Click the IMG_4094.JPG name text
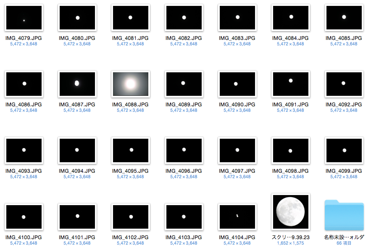The height and width of the screenshot is (248, 371). click(77, 171)
